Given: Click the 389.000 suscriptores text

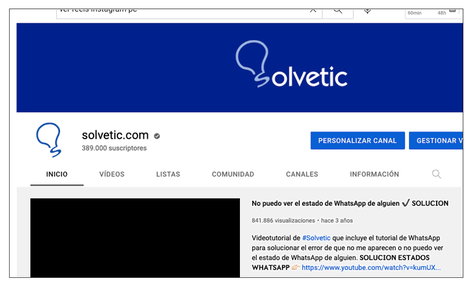Looking at the screenshot, I should coord(114,148).
